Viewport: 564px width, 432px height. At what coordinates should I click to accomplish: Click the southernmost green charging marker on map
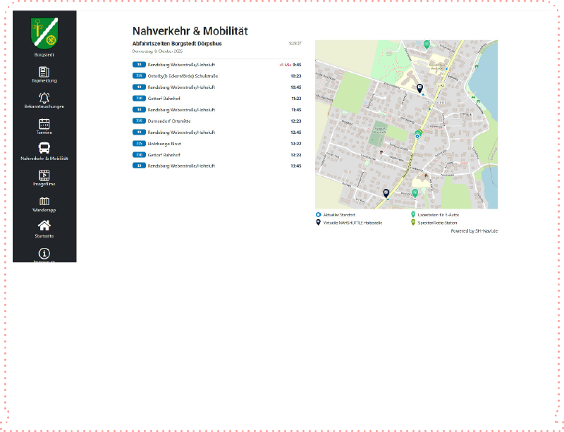tap(415, 194)
